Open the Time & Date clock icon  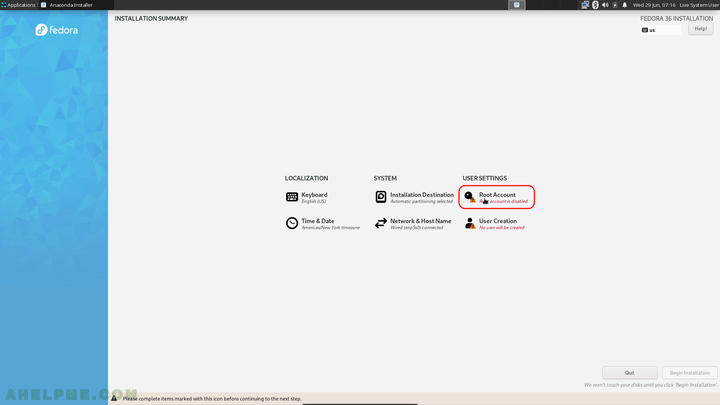click(x=292, y=223)
